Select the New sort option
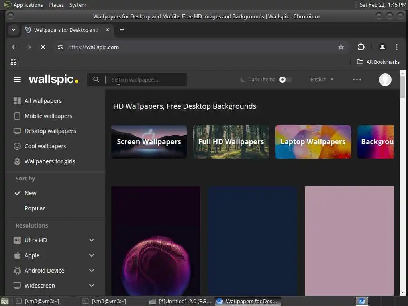This screenshot has height=306, width=408. click(x=31, y=193)
